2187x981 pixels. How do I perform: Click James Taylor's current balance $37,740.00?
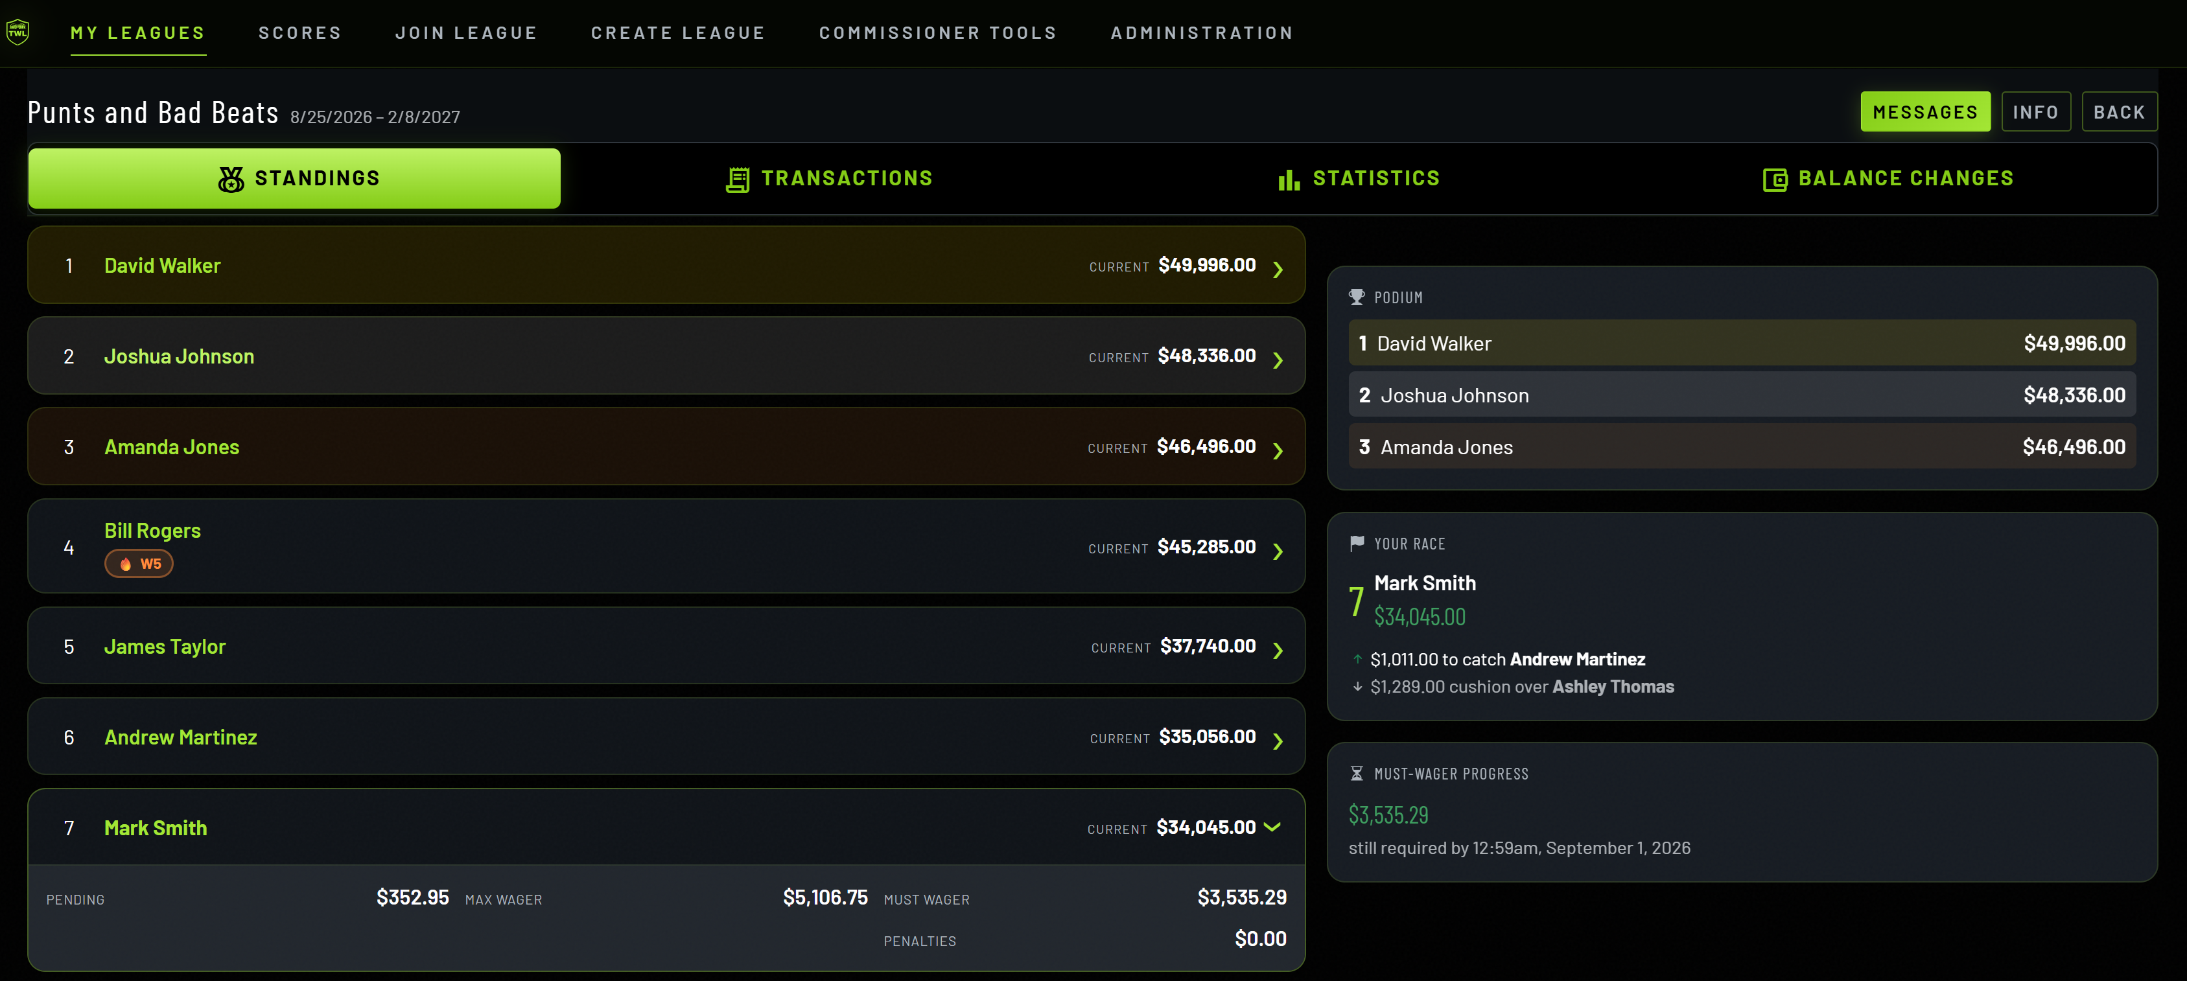tap(1208, 646)
